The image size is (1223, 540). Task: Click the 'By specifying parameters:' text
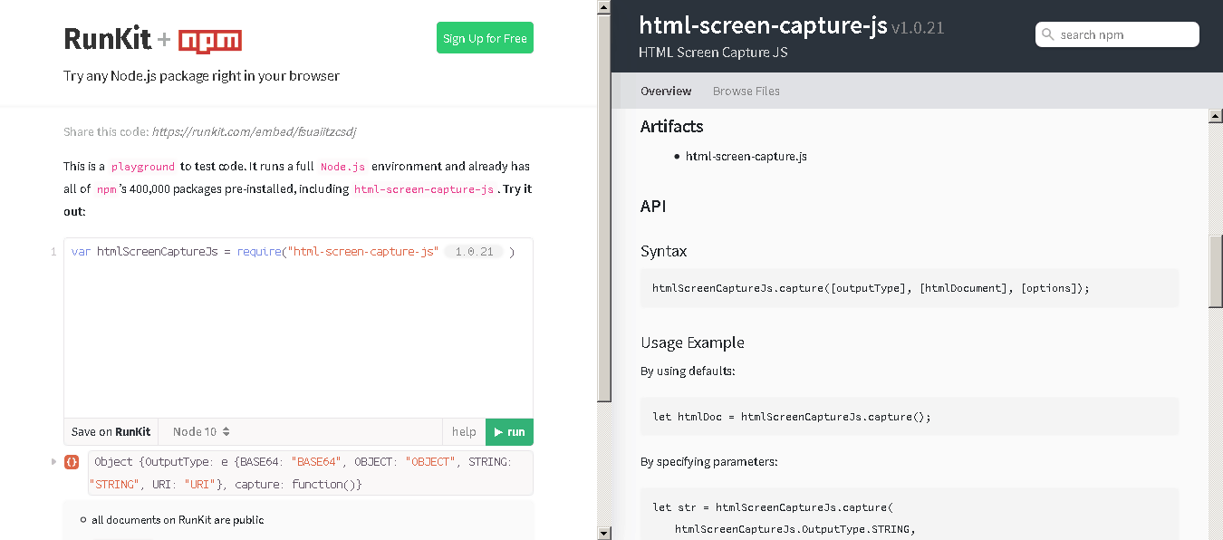(708, 461)
